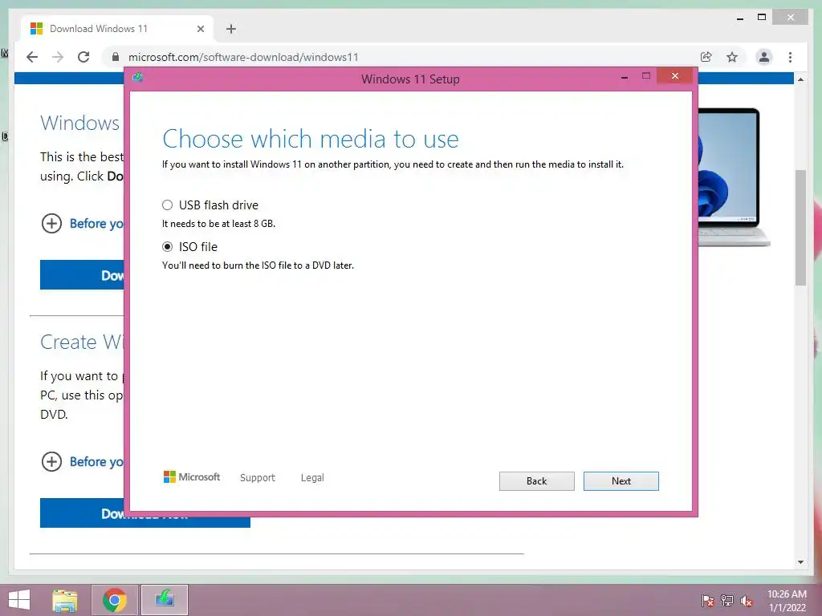This screenshot has height=616, width=822.
Task: Click the Chrome address bar URL
Action: pyautogui.click(x=243, y=57)
